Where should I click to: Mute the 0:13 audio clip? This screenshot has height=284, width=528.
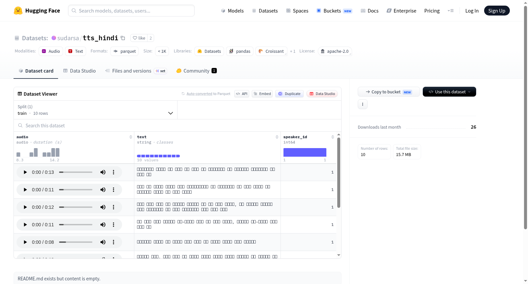(x=103, y=172)
